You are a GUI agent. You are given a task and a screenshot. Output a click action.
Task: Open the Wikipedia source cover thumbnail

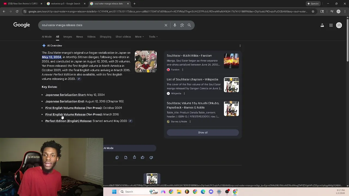tap(231, 85)
